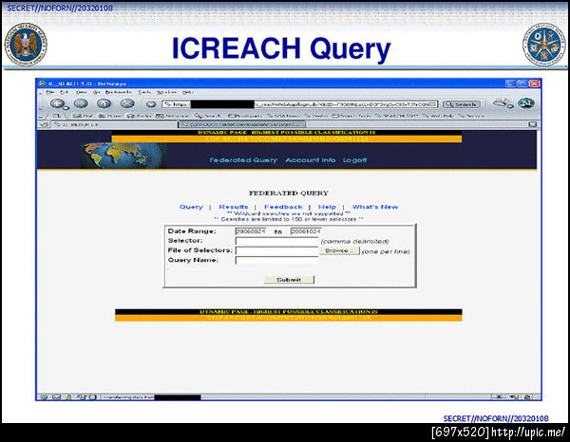Viewport: 570px width, 442px height.
Task: Switch to the IC REACH 1.0 tab
Action: click(113, 124)
